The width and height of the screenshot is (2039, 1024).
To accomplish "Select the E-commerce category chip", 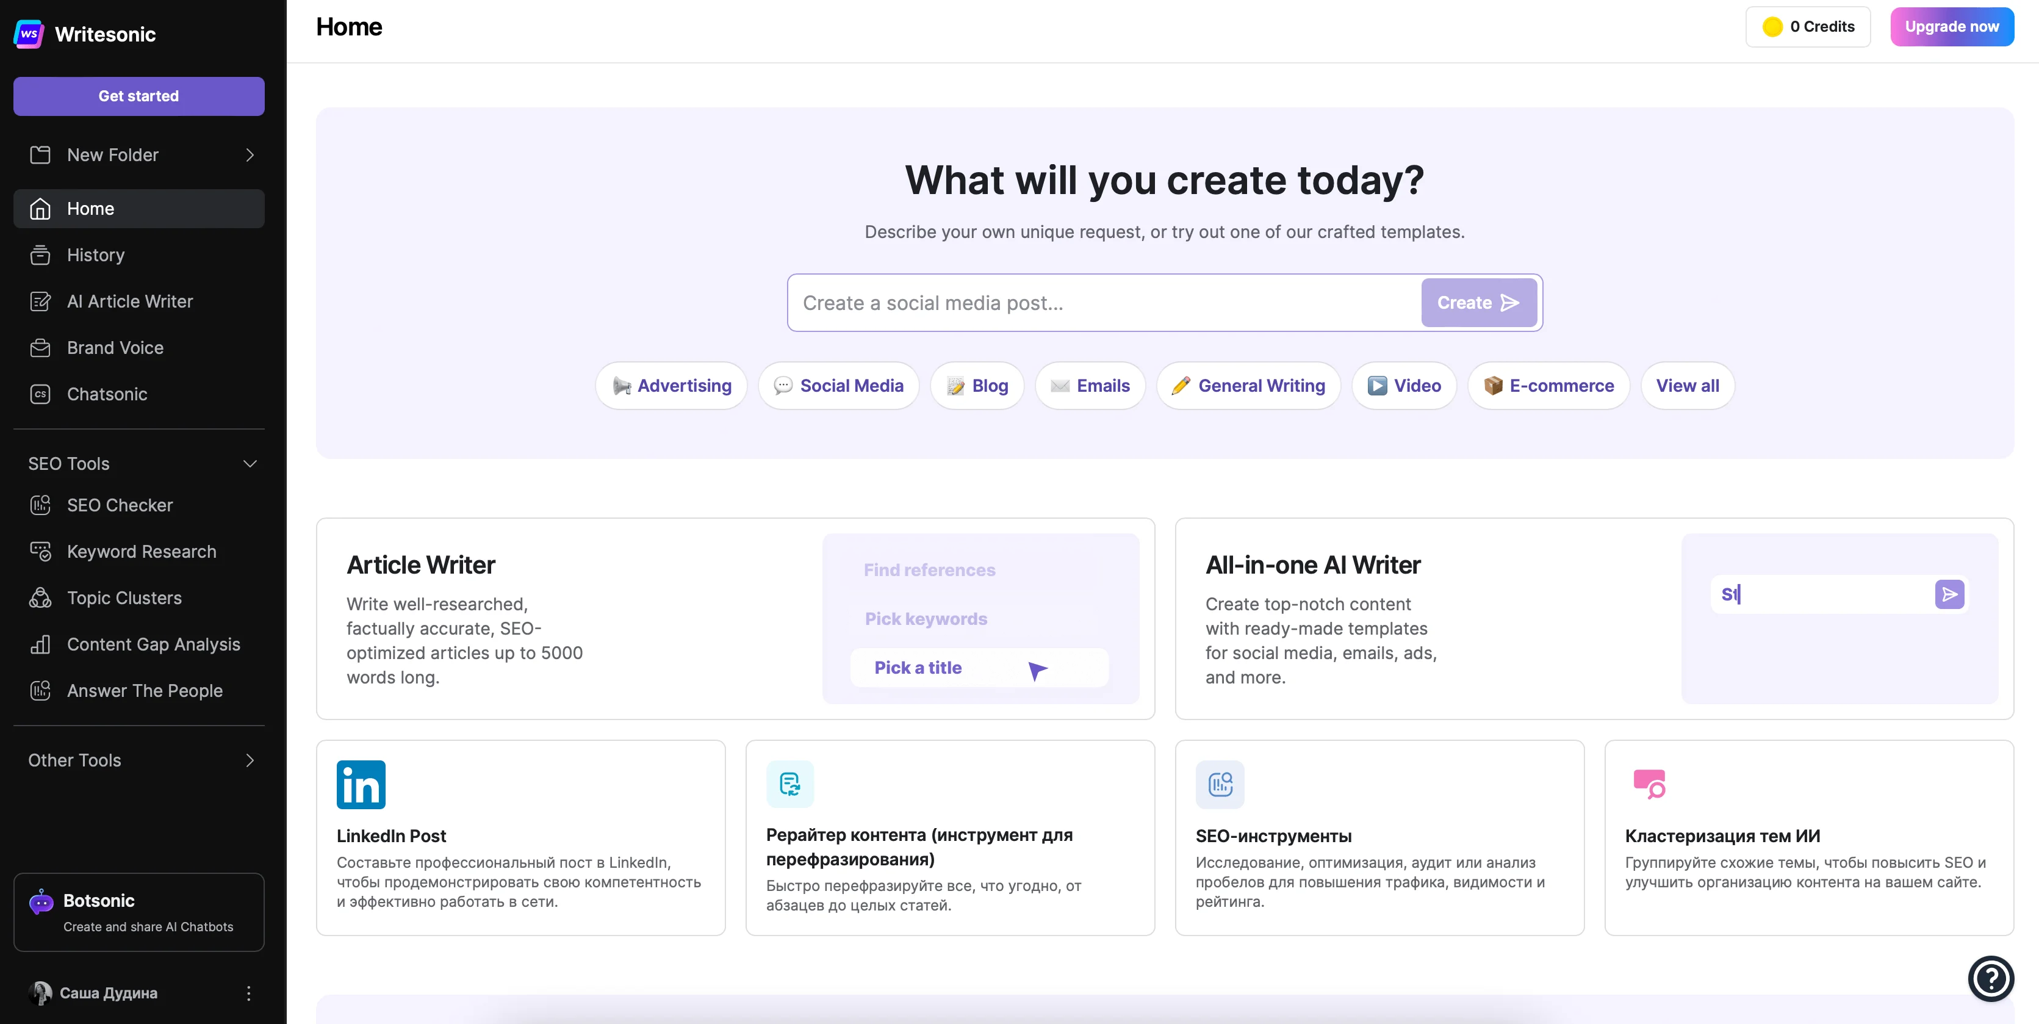I will pyautogui.click(x=1548, y=386).
